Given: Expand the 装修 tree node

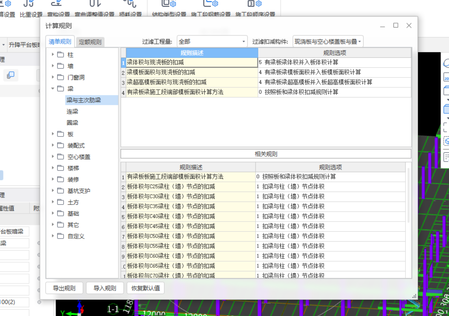Looking at the screenshot, I should pyautogui.click(x=53, y=179).
